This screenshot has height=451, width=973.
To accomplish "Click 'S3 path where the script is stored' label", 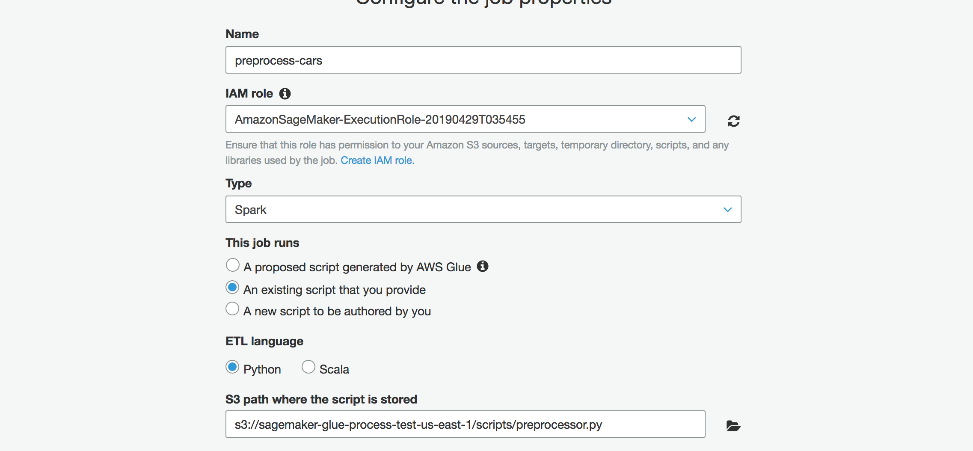I will coord(321,400).
